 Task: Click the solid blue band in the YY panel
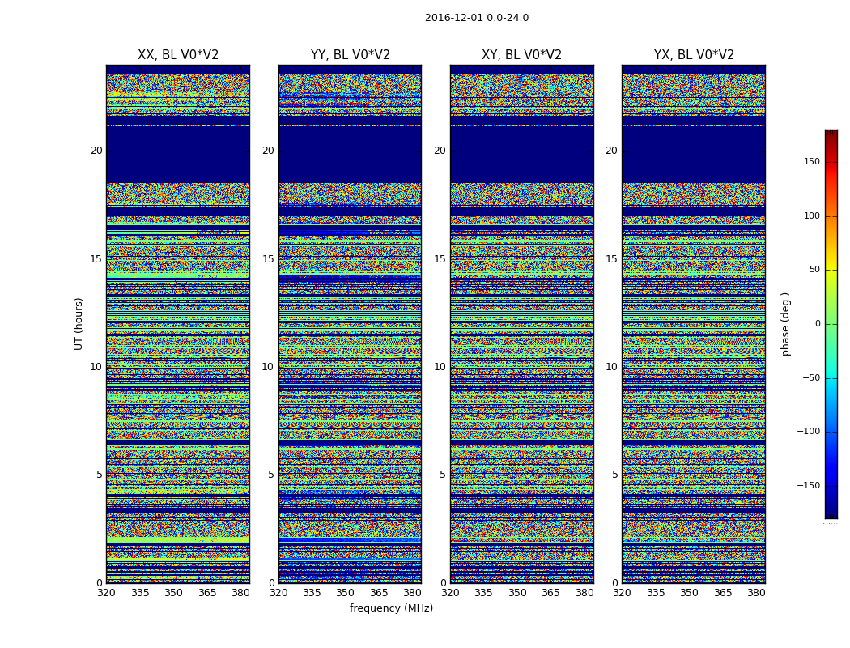pos(350,154)
